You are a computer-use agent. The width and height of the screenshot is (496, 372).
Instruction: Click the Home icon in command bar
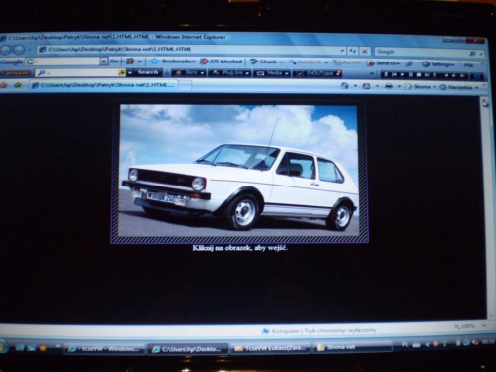point(345,86)
